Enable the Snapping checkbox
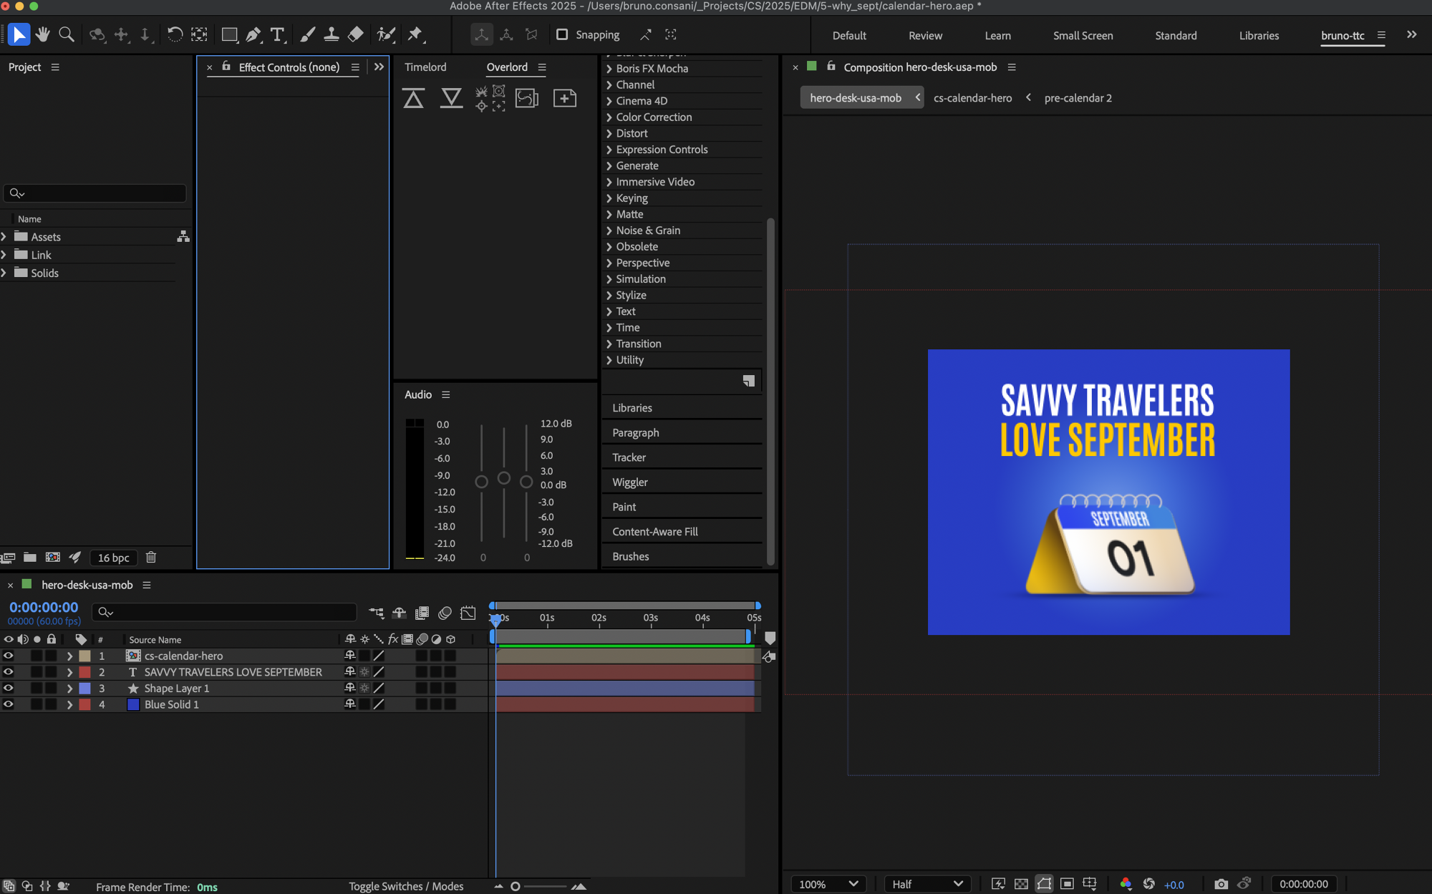Image resolution: width=1432 pixels, height=894 pixels. click(563, 34)
